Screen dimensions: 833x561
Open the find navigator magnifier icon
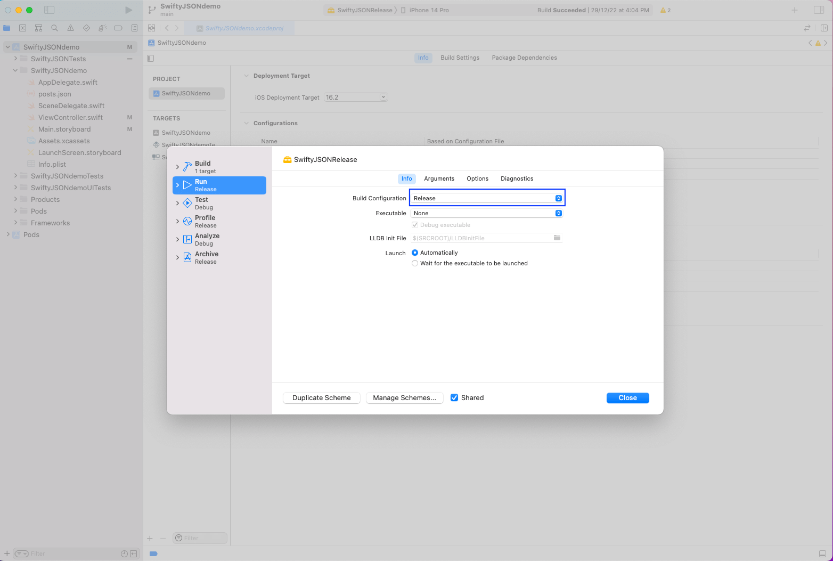[54, 28]
